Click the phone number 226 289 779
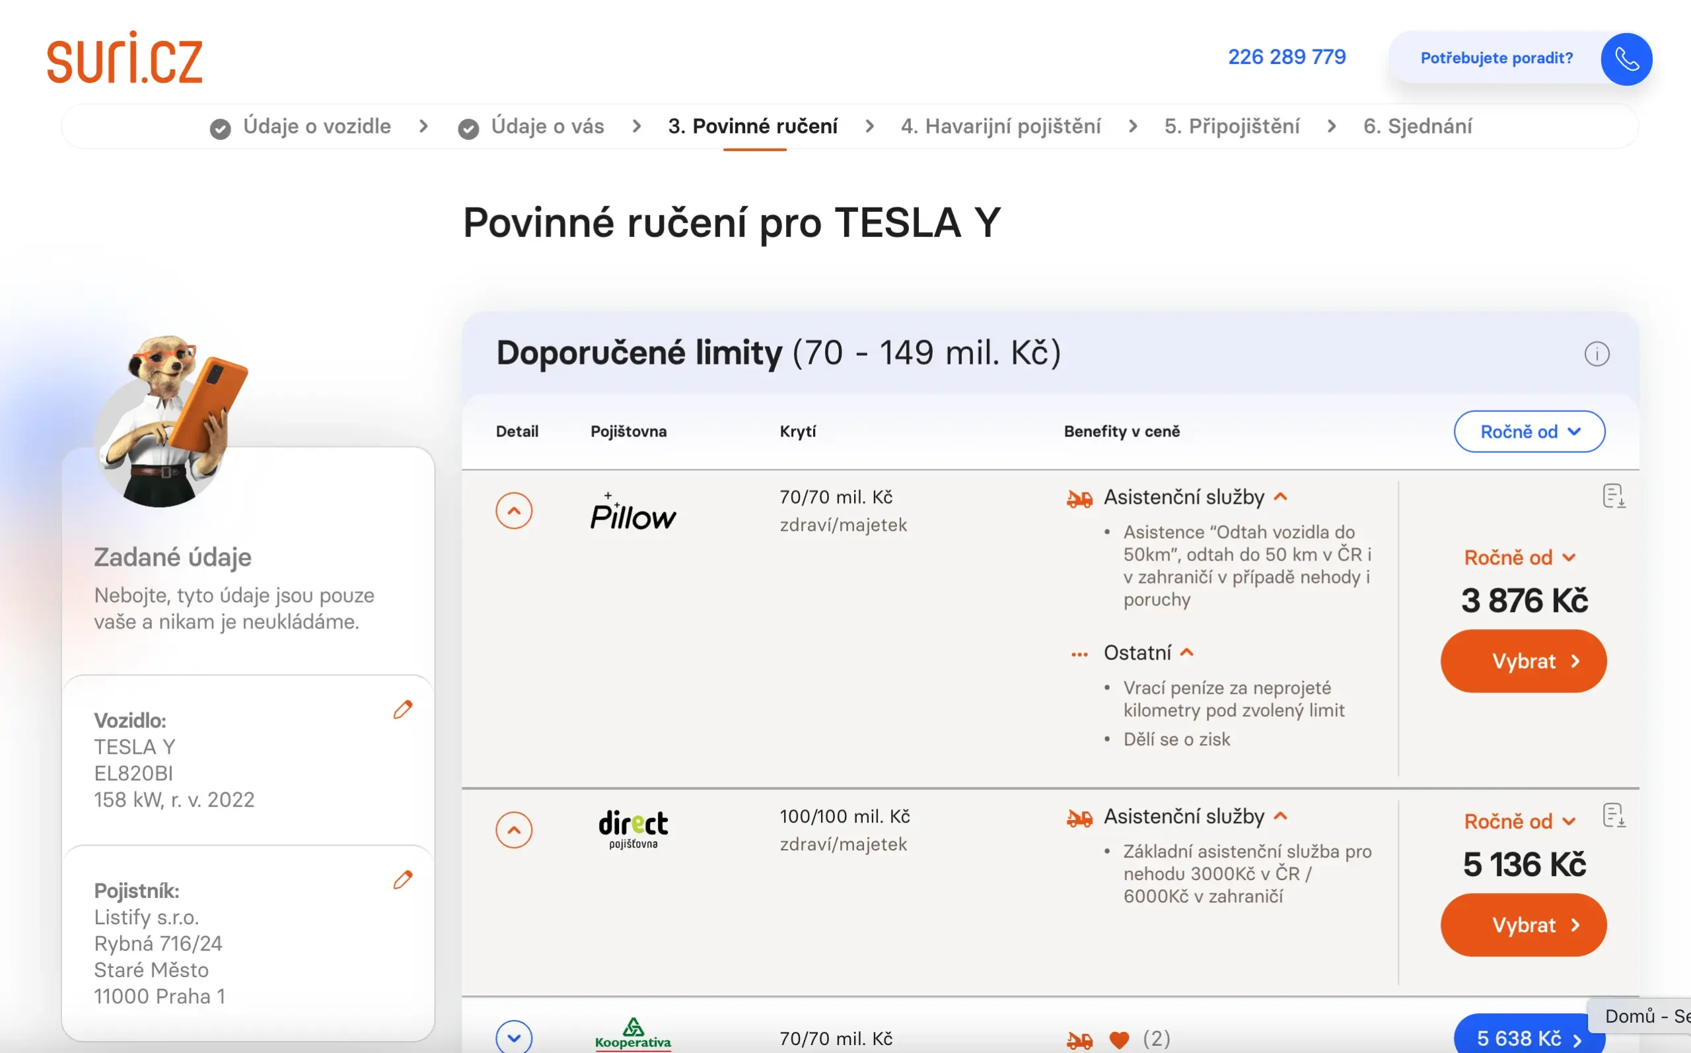 [x=1286, y=57]
